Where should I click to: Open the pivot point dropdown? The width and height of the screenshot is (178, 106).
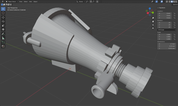tap(87, 2)
